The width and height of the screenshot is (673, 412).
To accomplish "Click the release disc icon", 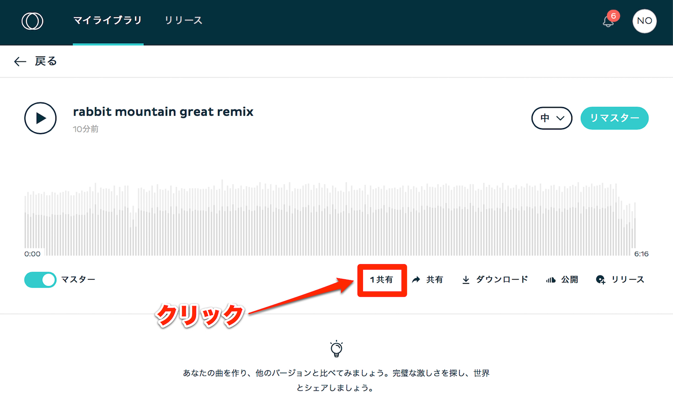I will point(601,280).
